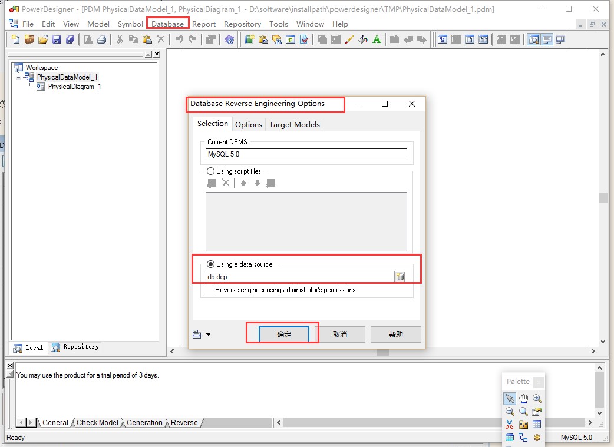This screenshot has width=614, height=447.
Task: Select the Grabber hand tool in Palette
Action: coord(523,399)
